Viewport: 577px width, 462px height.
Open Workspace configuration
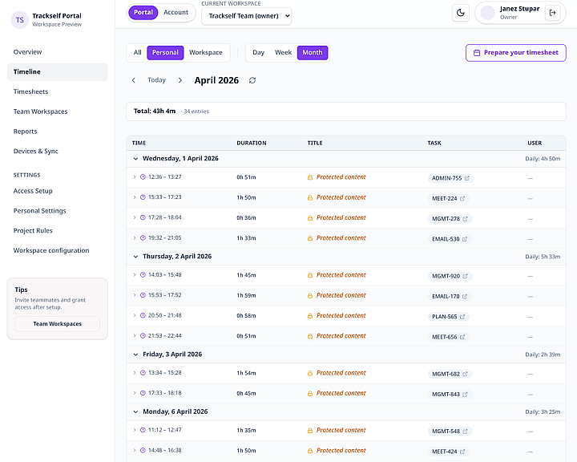pyautogui.click(x=58, y=250)
